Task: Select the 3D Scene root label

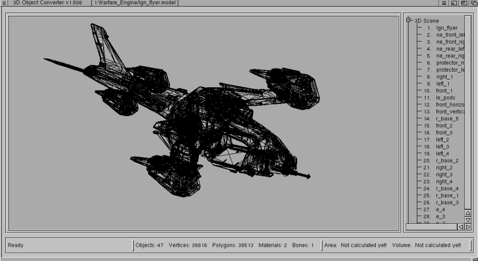Action: (x=427, y=21)
